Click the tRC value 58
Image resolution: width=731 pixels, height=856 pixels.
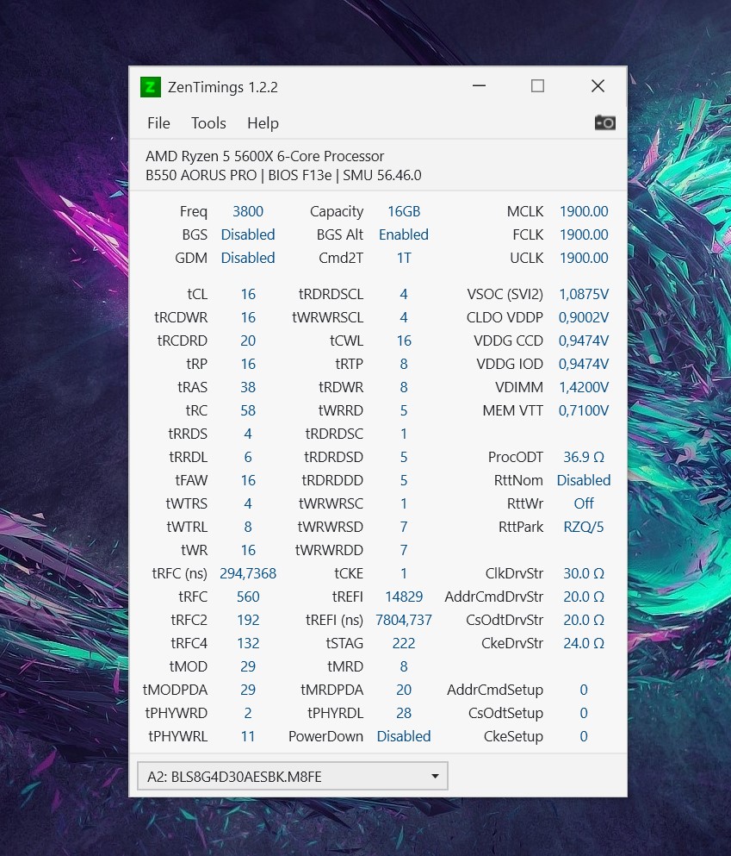248,410
